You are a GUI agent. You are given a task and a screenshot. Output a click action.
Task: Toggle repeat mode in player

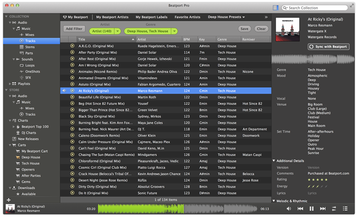coord(334,209)
